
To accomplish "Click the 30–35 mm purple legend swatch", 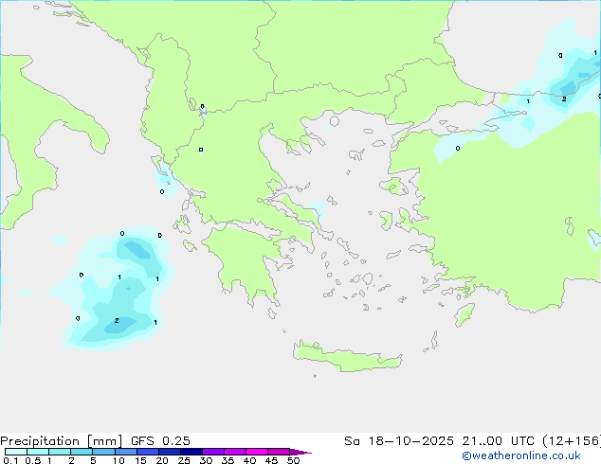I will click(212, 452).
